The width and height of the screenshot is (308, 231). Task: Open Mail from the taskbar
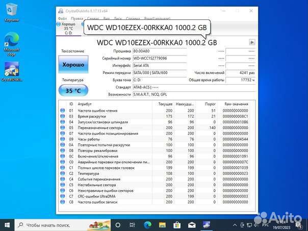click(192, 225)
